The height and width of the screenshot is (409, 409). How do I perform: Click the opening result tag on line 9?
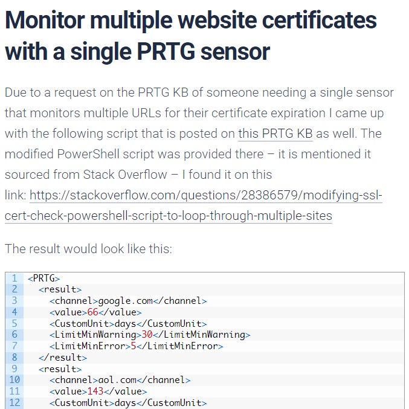click(60, 369)
